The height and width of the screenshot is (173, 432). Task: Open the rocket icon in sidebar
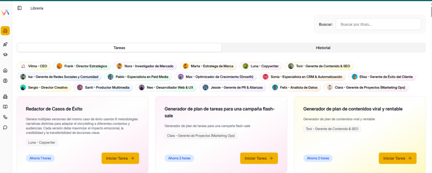click(x=5, y=44)
